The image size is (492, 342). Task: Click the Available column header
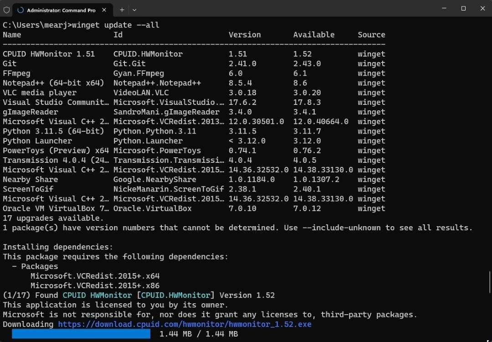coord(313,35)
